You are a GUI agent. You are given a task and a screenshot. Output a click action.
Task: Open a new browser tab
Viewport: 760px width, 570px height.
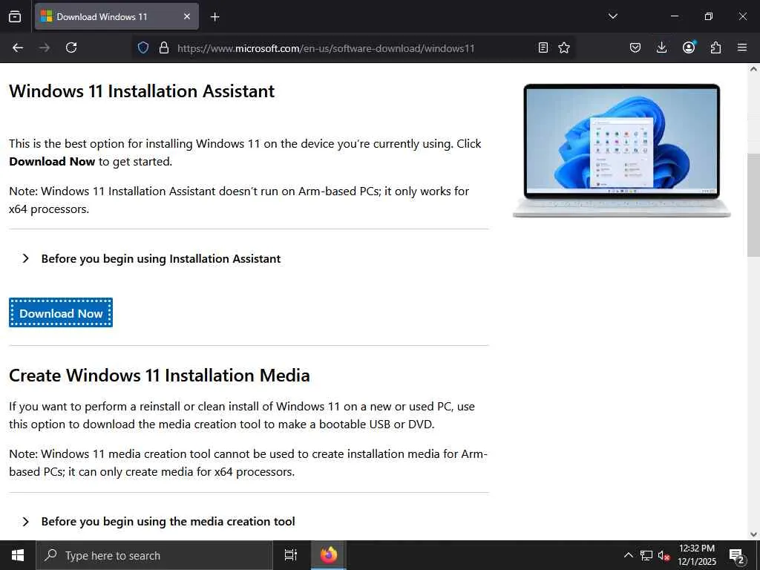pyautogui.click(x=214, y=17)
